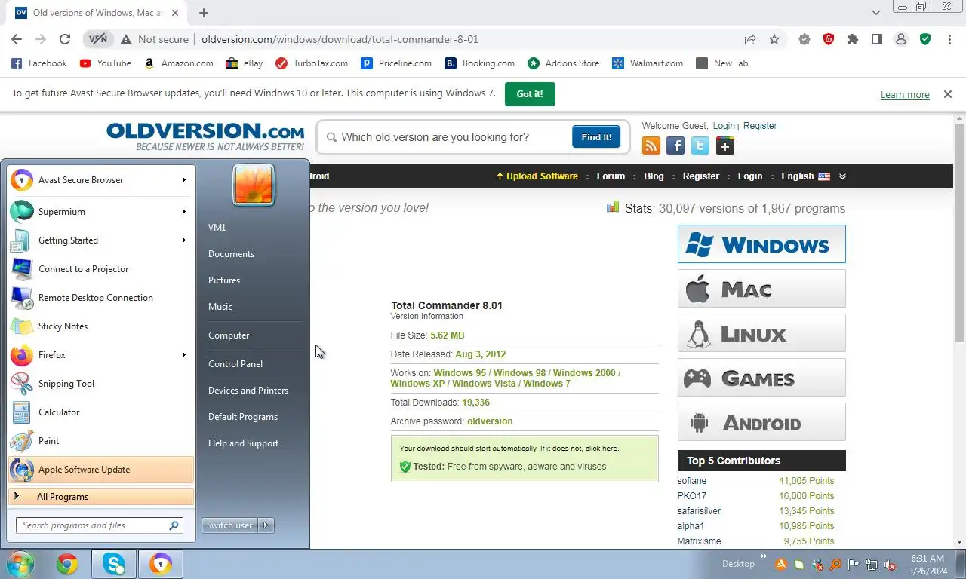
Task: Open a new browser tab with plus
Action: point(204,13)
